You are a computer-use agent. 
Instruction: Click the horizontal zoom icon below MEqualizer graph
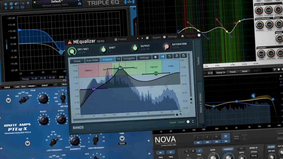tap(181, 114)
